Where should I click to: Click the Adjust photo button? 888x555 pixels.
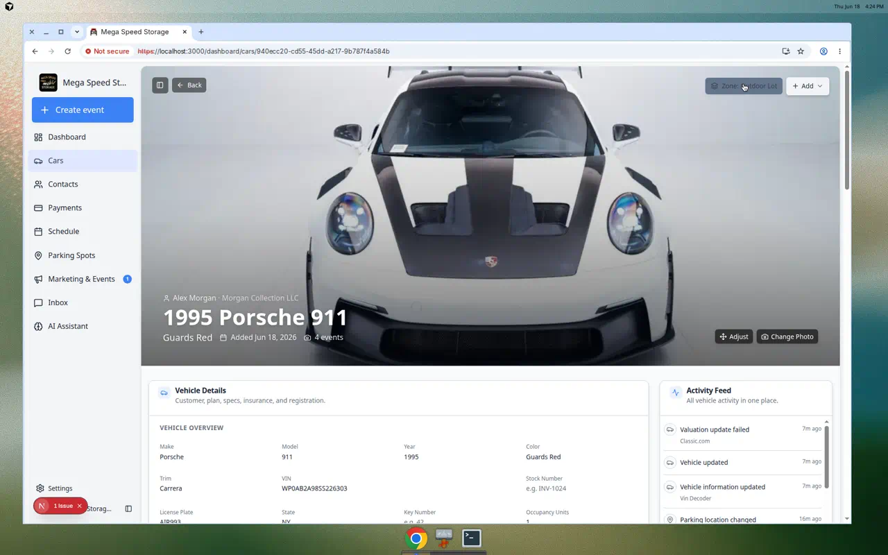pyautogui.click(x=734, y=336)
